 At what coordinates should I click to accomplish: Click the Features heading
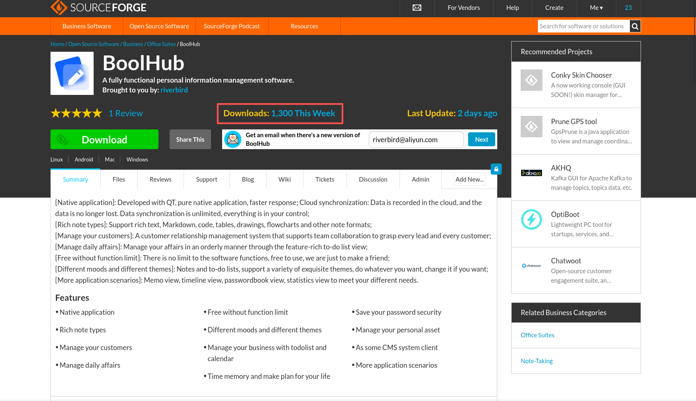click(x=72, y=298)
